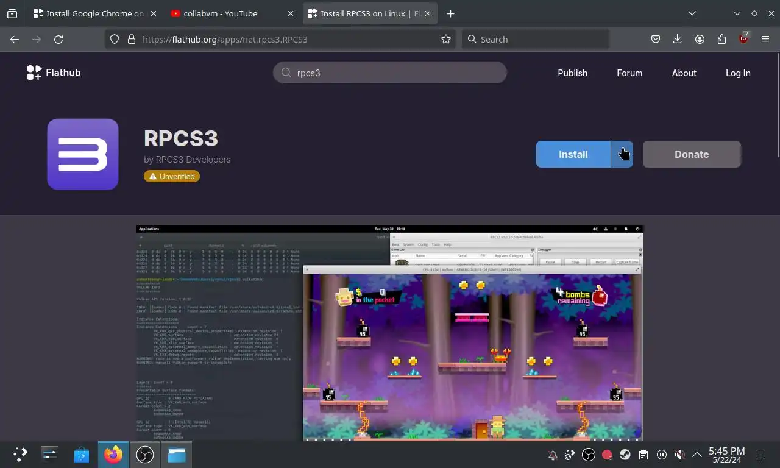This screenshot has height=468, width=780.
Task: Click the Donate button
Action: [692, 154]
